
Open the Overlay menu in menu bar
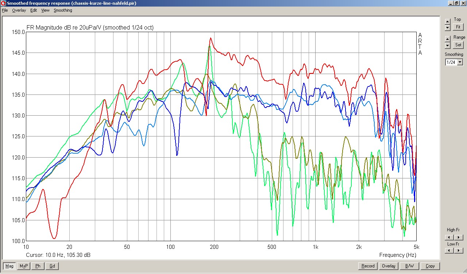tap(19, 10)
